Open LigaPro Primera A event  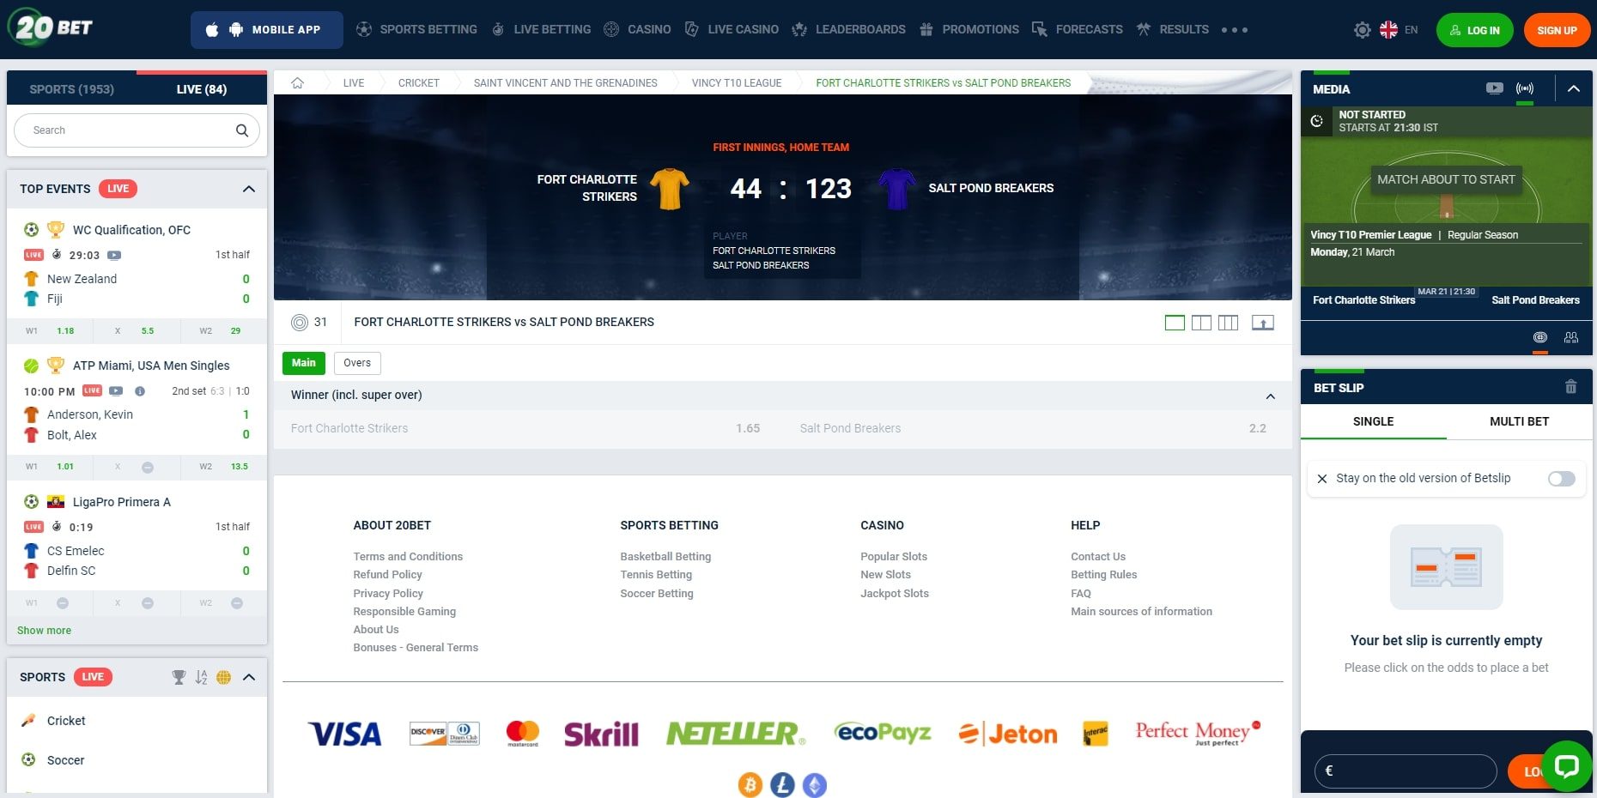point(122,502)
